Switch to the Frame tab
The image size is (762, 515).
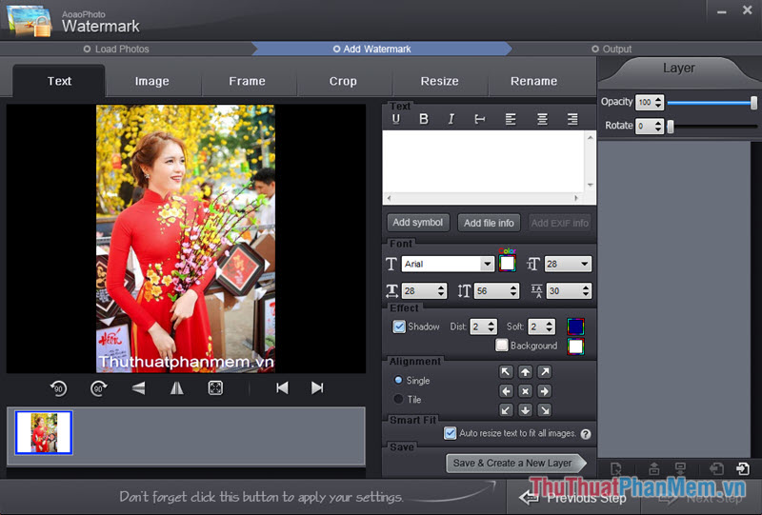click(248, 81)
